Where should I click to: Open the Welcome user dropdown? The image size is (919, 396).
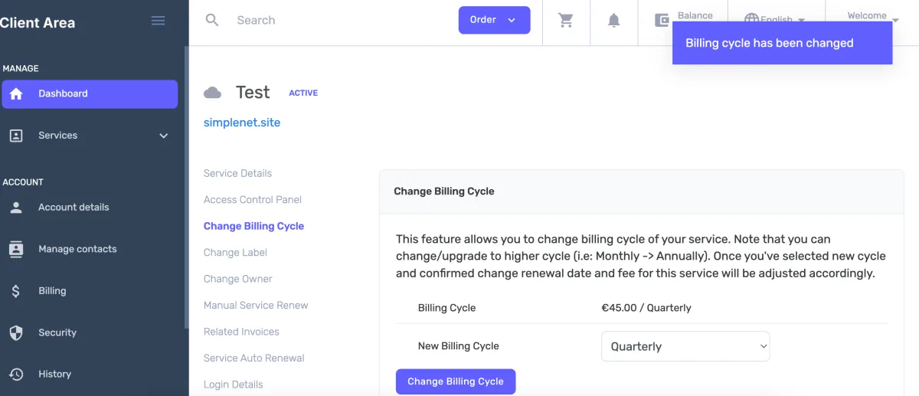pyautogui.click(x=872, y=16)
